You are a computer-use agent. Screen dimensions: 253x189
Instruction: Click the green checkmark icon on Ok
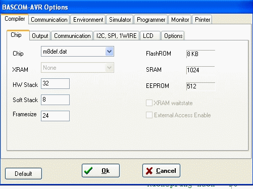pos(88,171)
